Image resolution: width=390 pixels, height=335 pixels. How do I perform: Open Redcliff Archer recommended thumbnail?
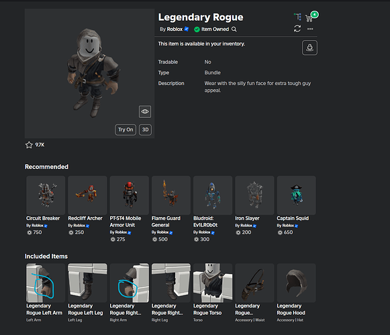(x=87, y=196)
